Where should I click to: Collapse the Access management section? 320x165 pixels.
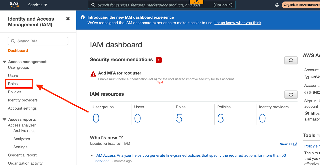pos(4,62)
